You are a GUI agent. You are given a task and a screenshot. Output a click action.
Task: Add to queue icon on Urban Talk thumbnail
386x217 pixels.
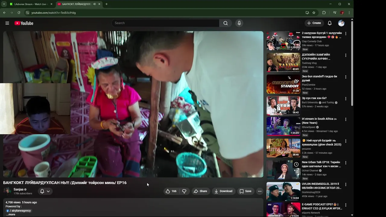296,171
